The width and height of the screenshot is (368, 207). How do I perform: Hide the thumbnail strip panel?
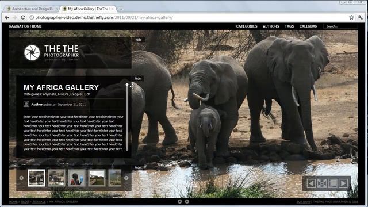[x=138, y=167]
